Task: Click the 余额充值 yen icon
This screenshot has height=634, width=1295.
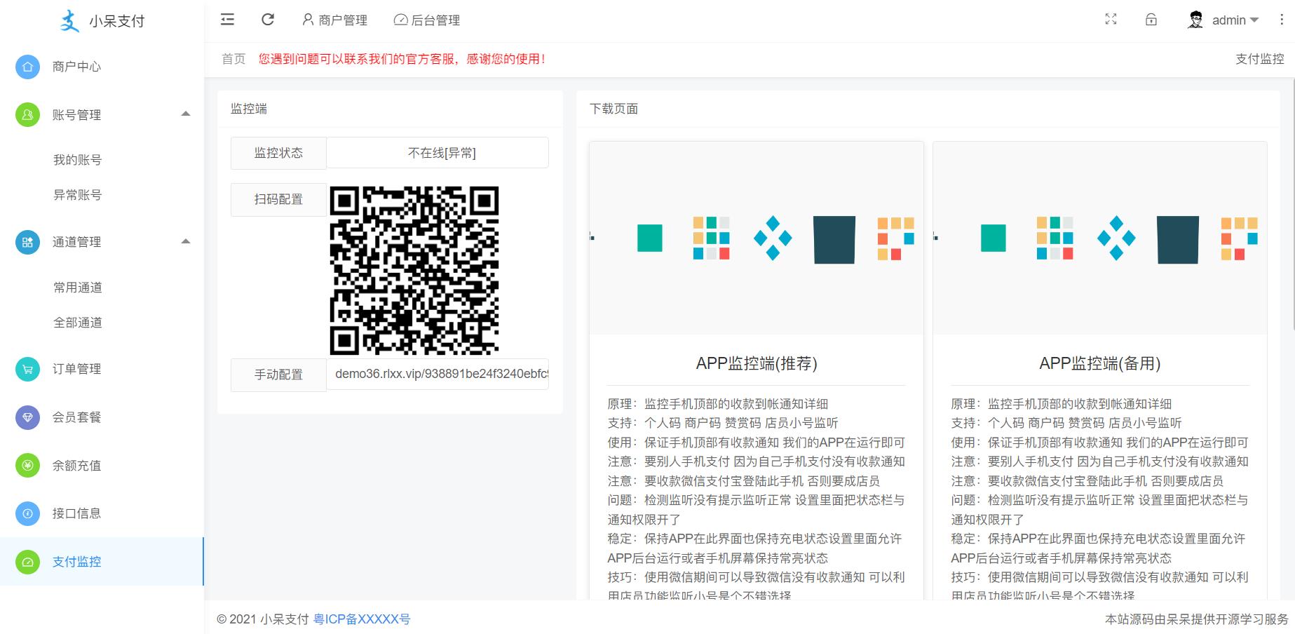Action: click(27, 465)
